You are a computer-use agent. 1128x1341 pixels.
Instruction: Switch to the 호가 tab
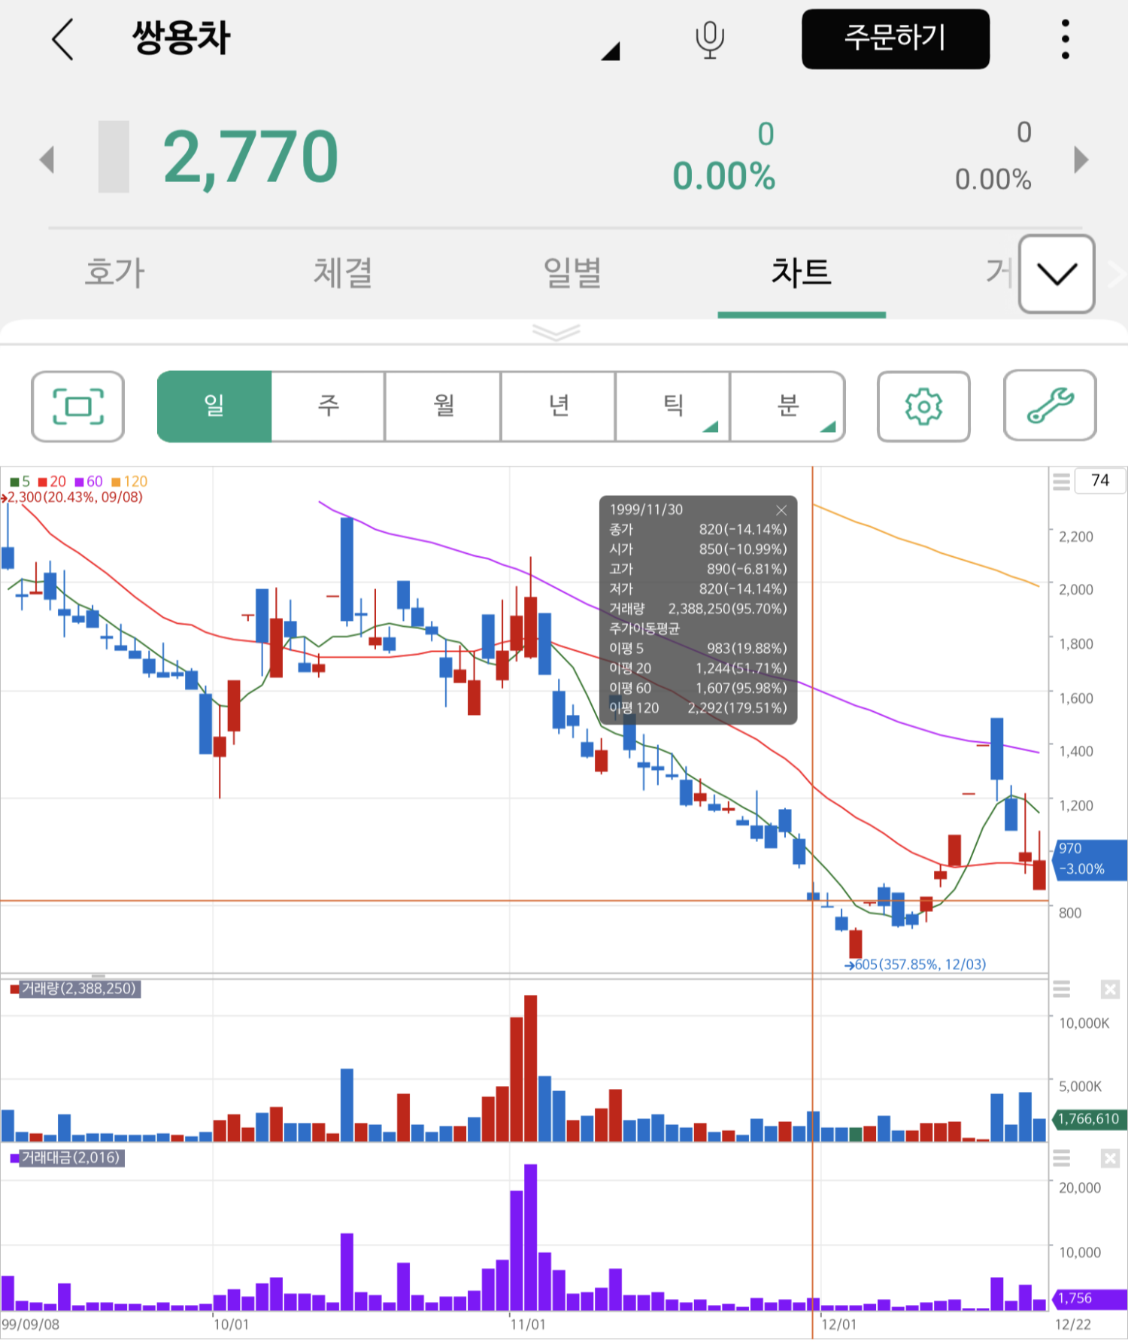pos(114,272)
